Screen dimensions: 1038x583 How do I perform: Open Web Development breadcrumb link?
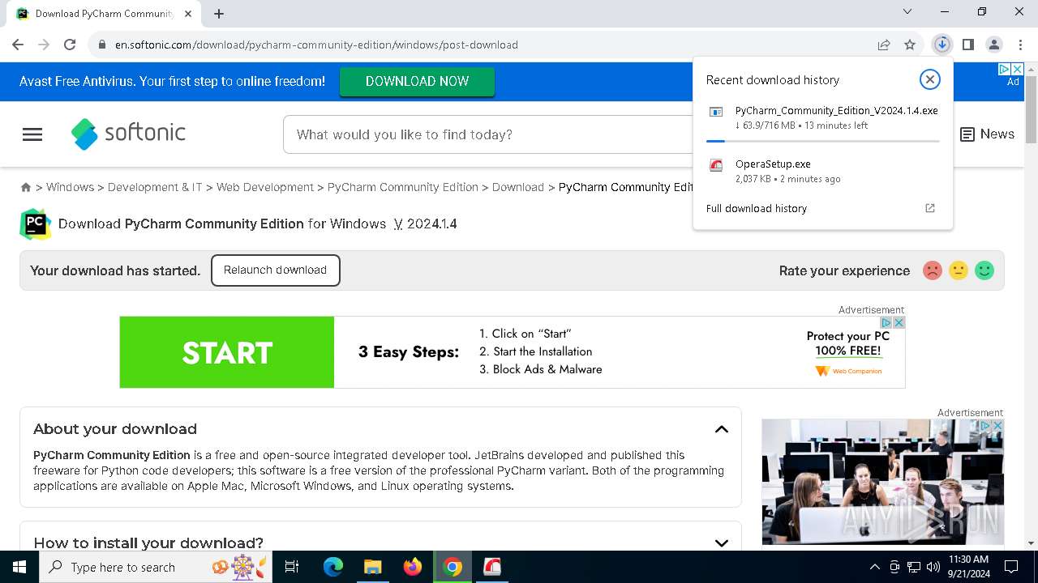pos(265,187)
